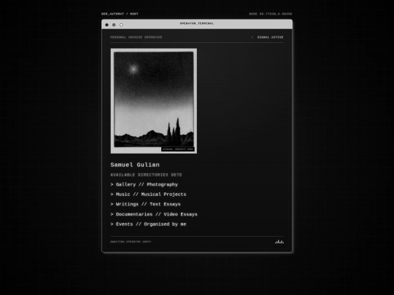394x295 pixels.
Task: Open Events // Organised by me directory
Action: click(148, 224)
